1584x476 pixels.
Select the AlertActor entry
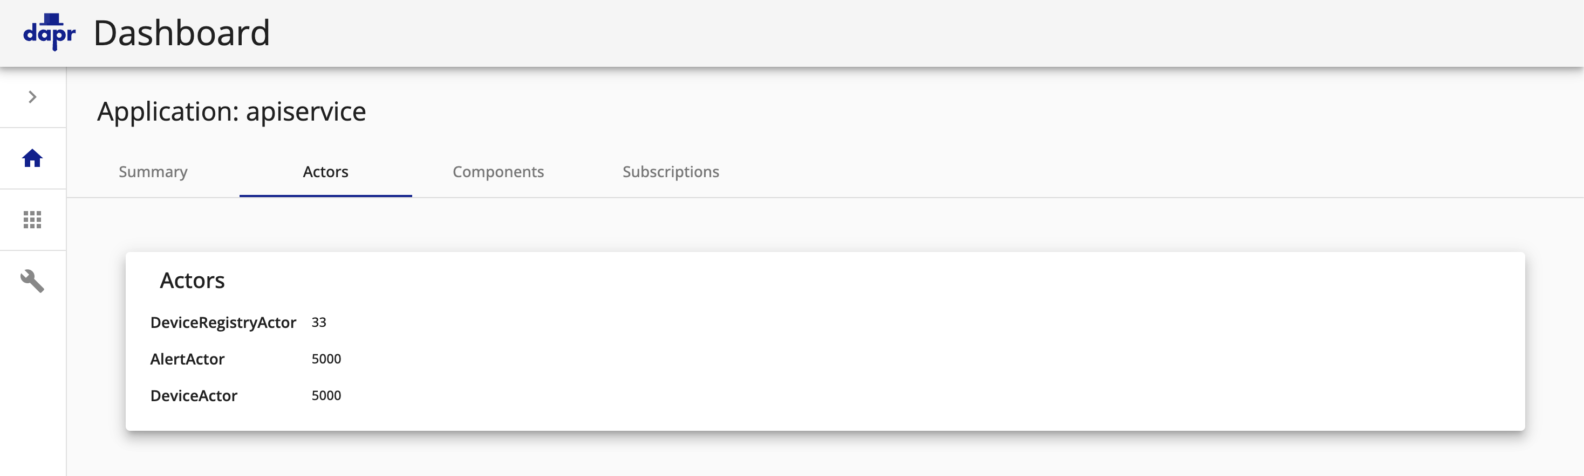click(187, 359)
